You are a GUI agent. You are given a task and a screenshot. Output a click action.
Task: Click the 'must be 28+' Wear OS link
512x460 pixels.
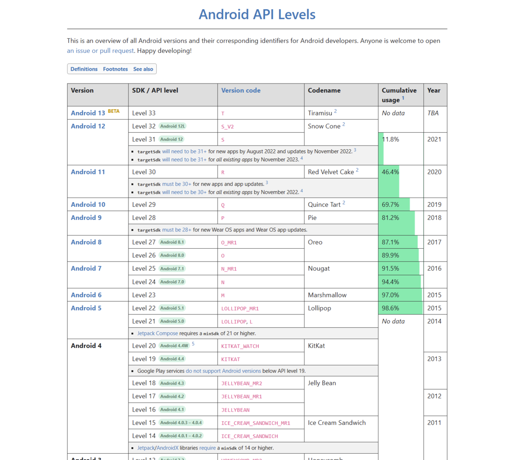click(176, 230)
